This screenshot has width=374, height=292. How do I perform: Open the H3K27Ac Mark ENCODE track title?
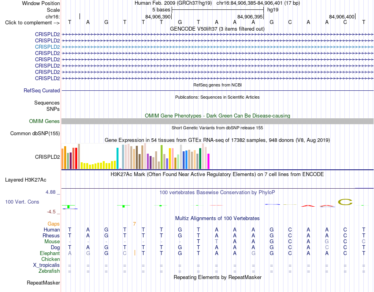coord(217,174)
